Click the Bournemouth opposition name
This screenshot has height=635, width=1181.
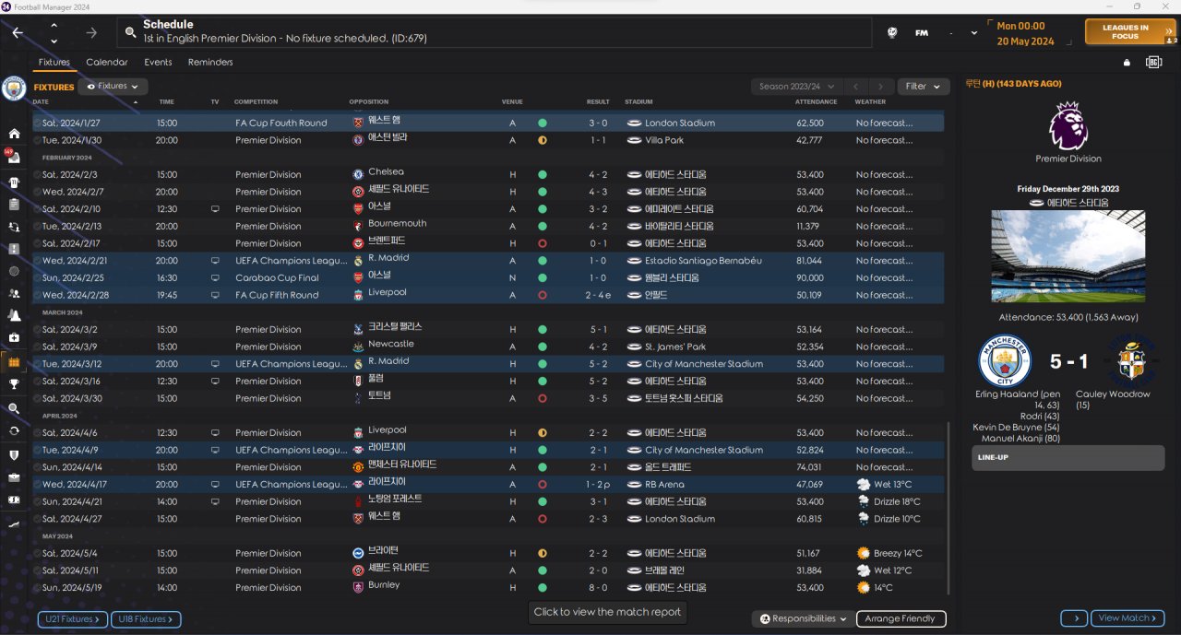pyautogui.click(x=399, y=224)
